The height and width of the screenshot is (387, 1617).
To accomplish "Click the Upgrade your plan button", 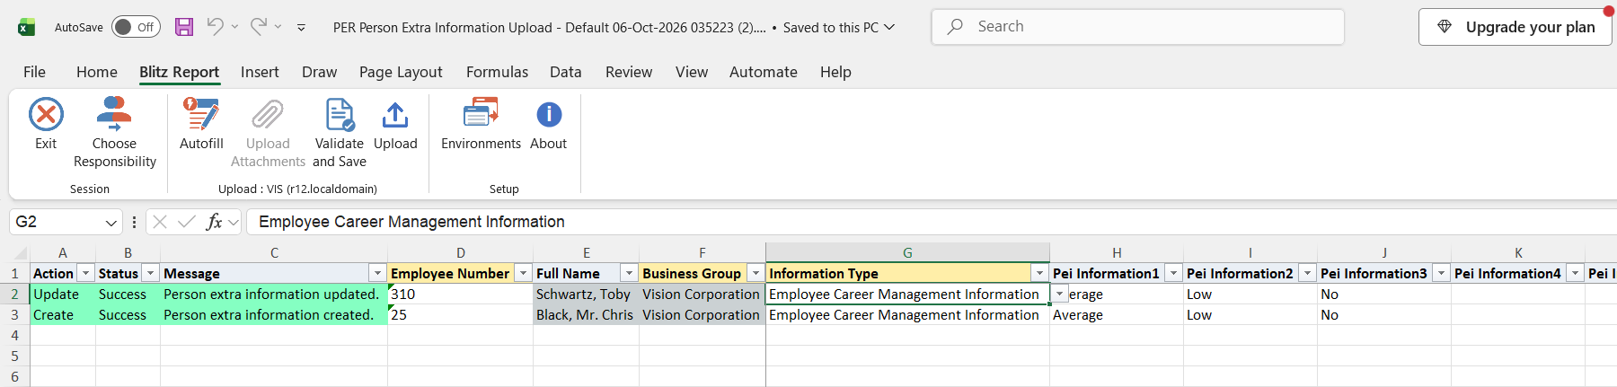I will coord(1515,27).
